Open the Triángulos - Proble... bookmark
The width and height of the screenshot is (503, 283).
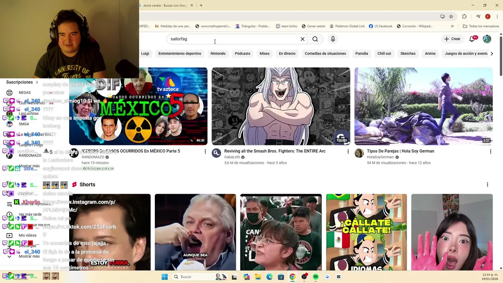point(253,26)
